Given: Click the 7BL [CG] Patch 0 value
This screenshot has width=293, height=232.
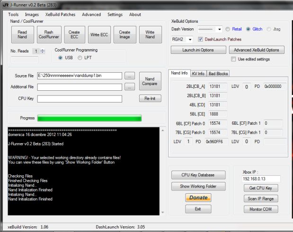Looking at the screenshot, I should (218, 132).
